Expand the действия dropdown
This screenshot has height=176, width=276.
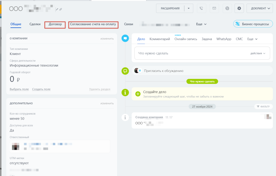click(258, 53)
